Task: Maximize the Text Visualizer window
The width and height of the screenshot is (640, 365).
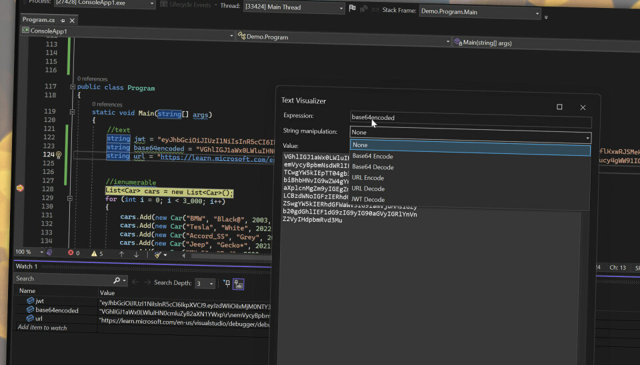Action: coord(559,107)
